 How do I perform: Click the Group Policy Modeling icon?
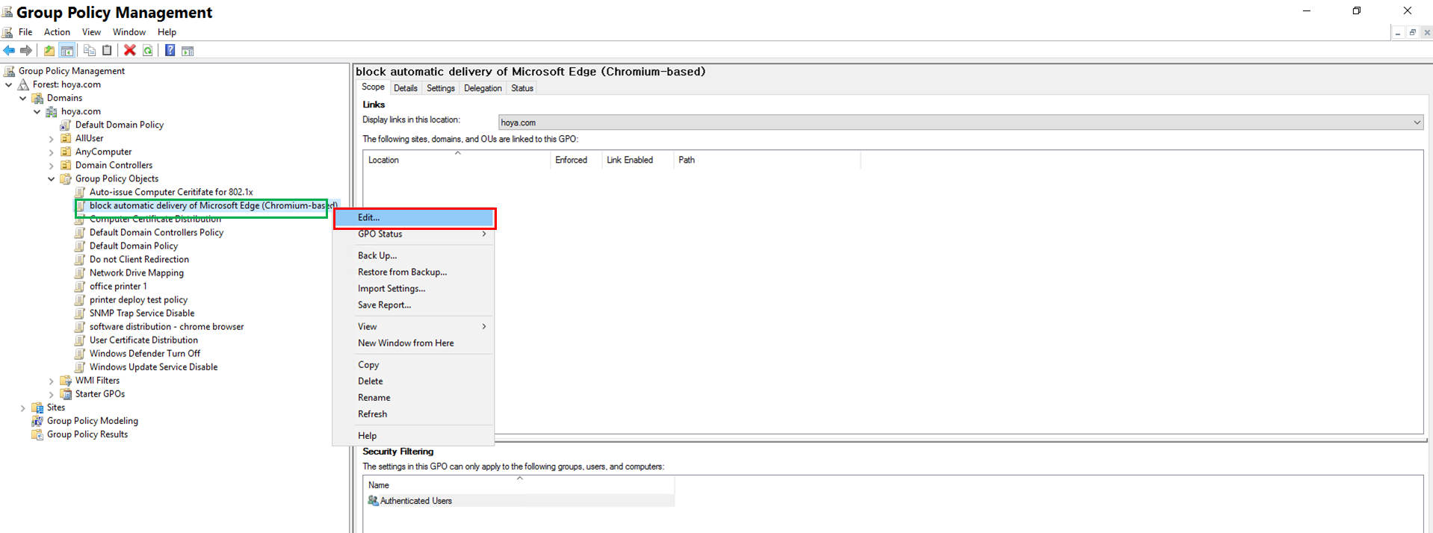pos(37,421)
